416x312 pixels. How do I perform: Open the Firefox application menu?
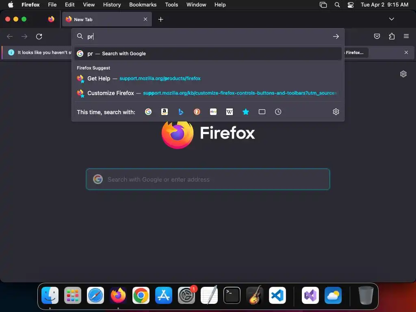pyautogui.click(x=406, y=36)
